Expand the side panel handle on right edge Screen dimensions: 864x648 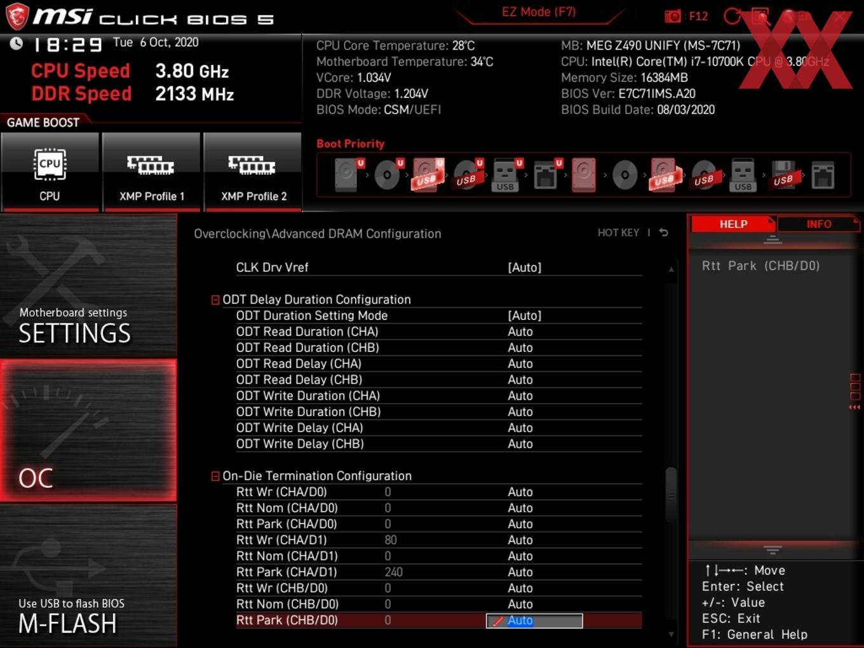pyautogui.click(x=854, y=392)
